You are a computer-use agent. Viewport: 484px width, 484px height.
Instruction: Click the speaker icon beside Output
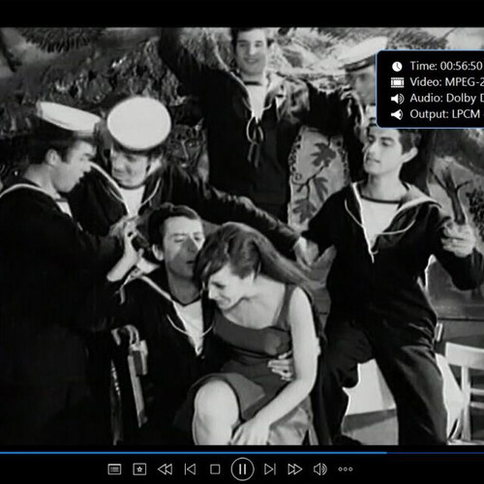tap(397, 114)
